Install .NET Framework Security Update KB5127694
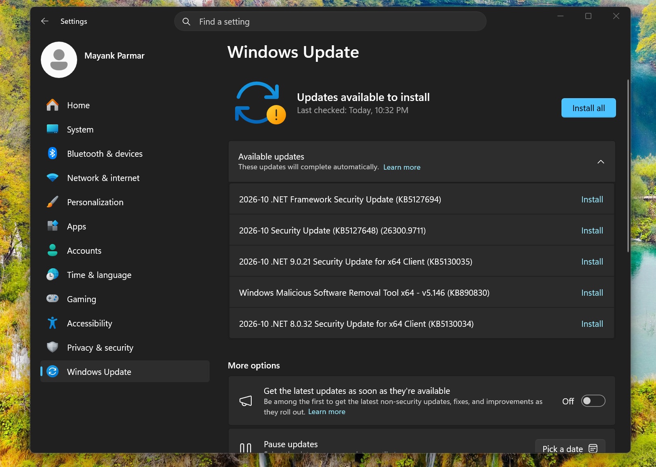Image resolution: width=656 pixels, height=467 pixels. point(592,199)
